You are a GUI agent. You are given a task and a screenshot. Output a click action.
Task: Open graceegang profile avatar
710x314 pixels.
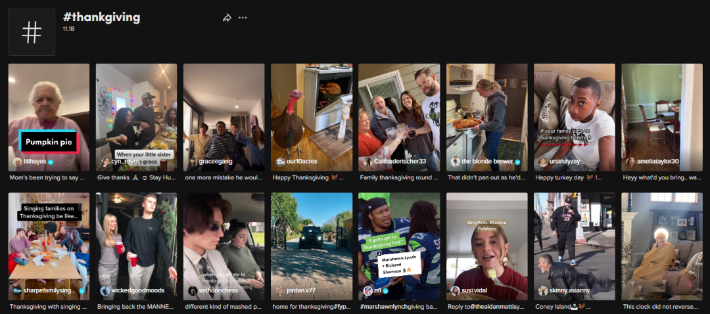[x=193, y=162]
